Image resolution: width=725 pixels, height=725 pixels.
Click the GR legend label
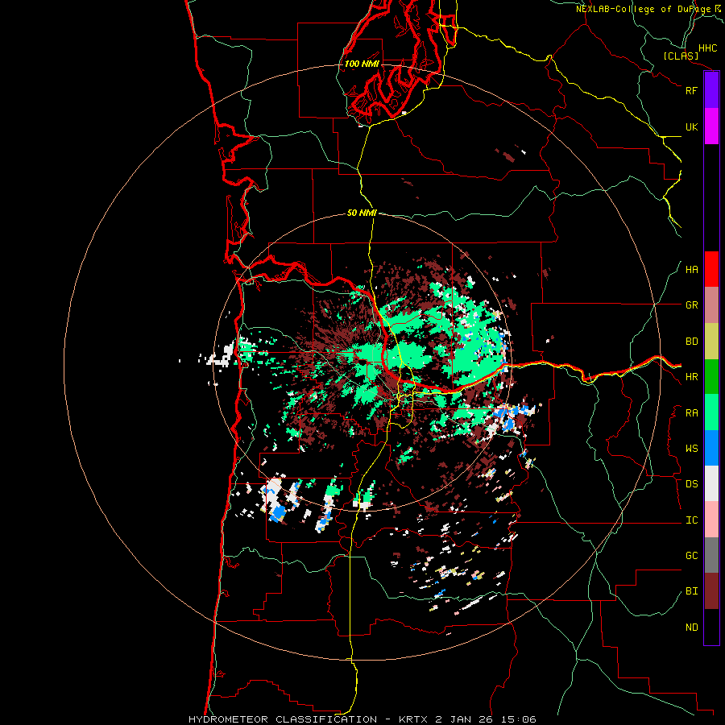click(691, 305)
